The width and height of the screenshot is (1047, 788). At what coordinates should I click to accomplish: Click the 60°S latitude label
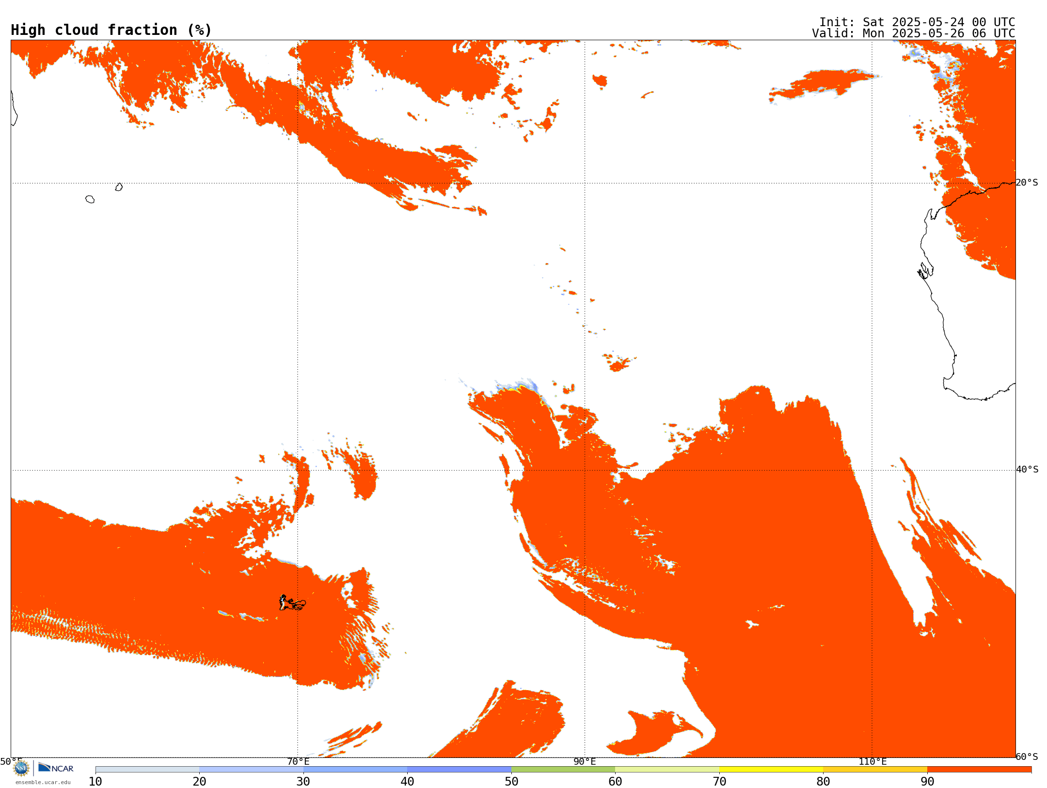point(1027,756)
